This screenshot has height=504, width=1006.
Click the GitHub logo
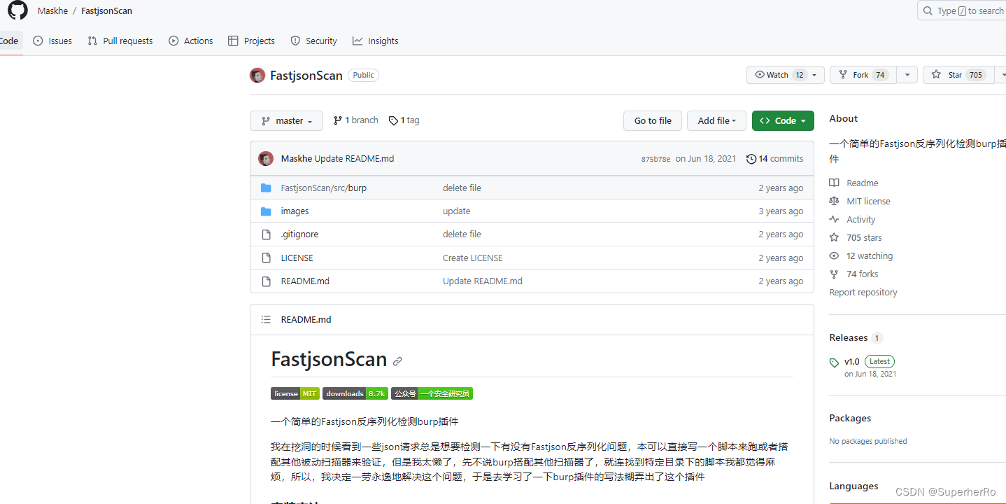(x=17, y=10)
